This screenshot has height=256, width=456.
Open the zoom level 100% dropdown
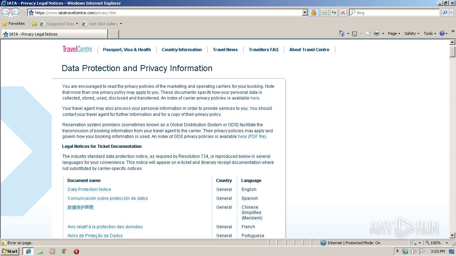coord(447,243)
